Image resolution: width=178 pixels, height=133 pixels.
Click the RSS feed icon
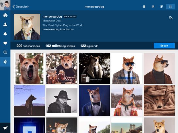click(171, 18)
